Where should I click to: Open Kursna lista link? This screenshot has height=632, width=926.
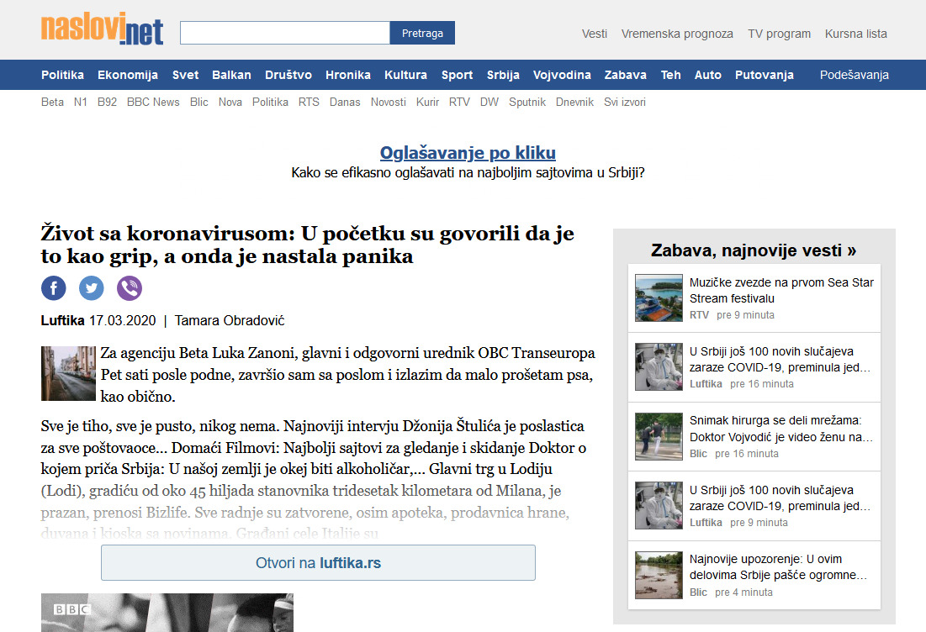855,34
